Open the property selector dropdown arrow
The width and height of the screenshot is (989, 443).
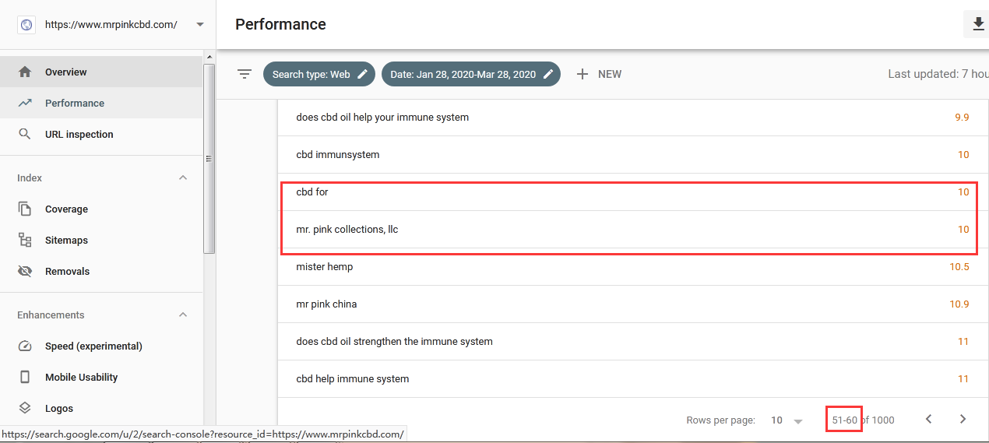[200, 24]
